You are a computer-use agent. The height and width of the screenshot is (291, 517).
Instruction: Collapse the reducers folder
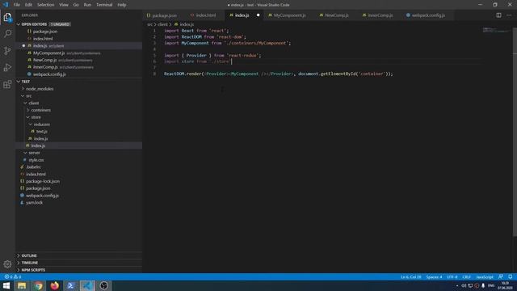click(x=41, y=124)
